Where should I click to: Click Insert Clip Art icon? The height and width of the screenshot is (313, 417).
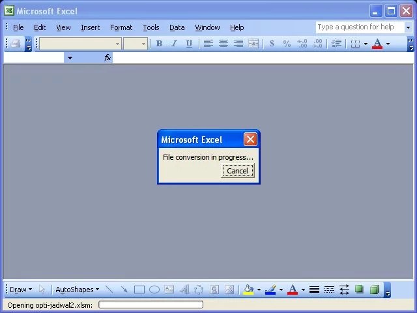click(214, 290)
